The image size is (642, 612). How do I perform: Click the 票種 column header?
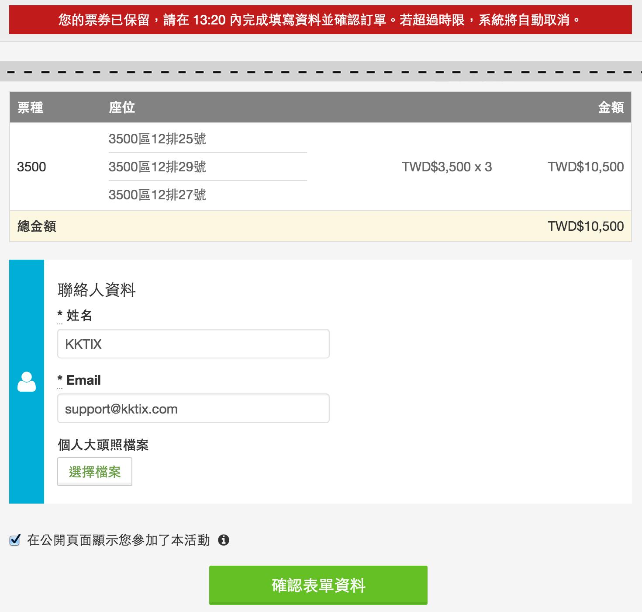click(x=30, y=108)
